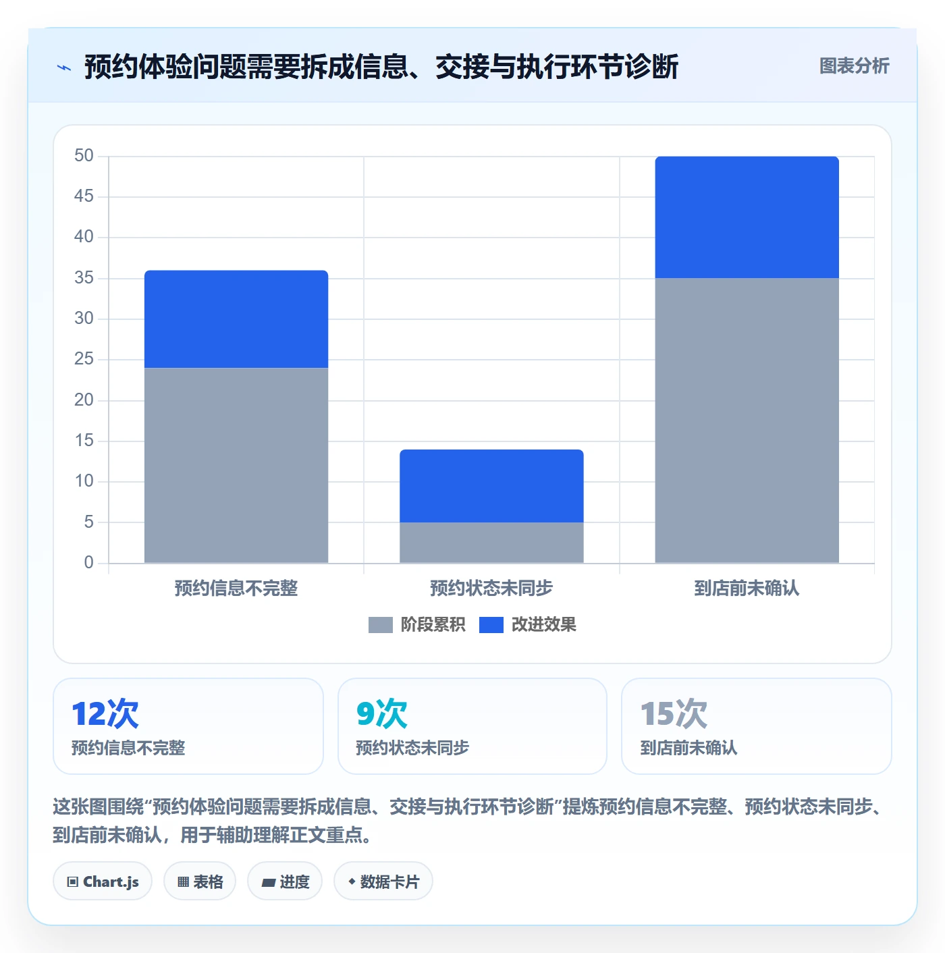The height and width of the screenshot is (953, 945).
Task: Click the y-axis value 0
Action: click(88, 563)
